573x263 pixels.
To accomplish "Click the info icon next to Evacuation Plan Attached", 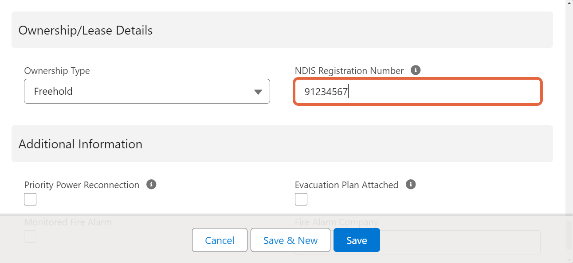I will tap(411, 184).
